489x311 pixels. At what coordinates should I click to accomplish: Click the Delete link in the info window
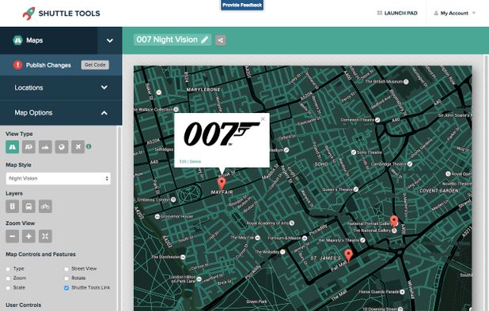click(195, 161)
